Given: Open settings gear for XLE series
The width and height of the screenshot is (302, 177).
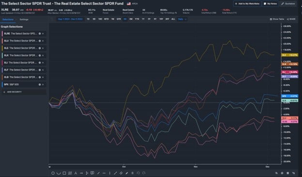Looking at the screenshot, I should [40, 48].
